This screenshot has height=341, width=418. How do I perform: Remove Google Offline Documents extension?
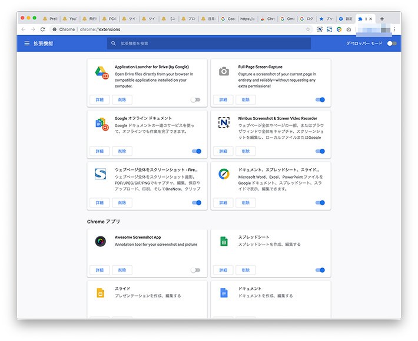coord(122,151)
